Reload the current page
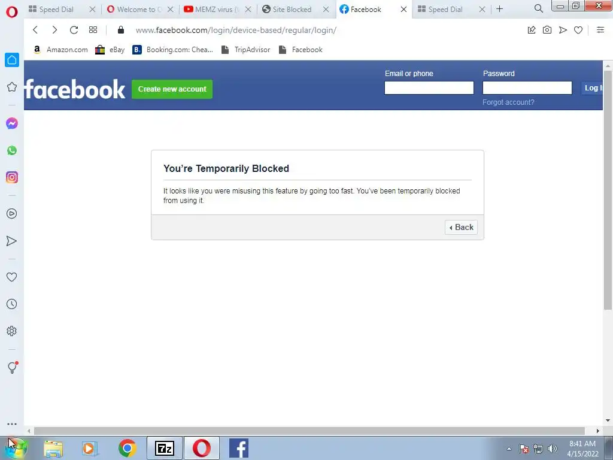Screen dimensions: 613x460 [x=74, y=30]
